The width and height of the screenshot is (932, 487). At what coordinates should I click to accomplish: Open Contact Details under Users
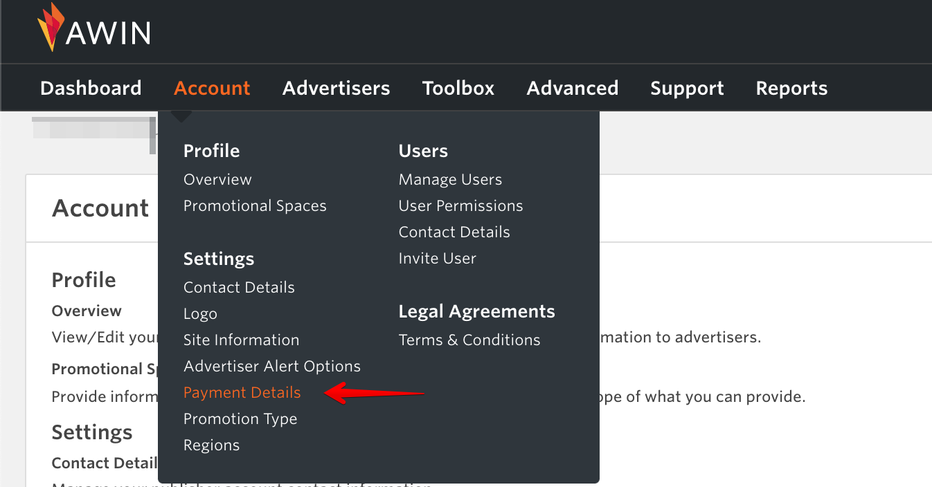(x=454, y=232)
